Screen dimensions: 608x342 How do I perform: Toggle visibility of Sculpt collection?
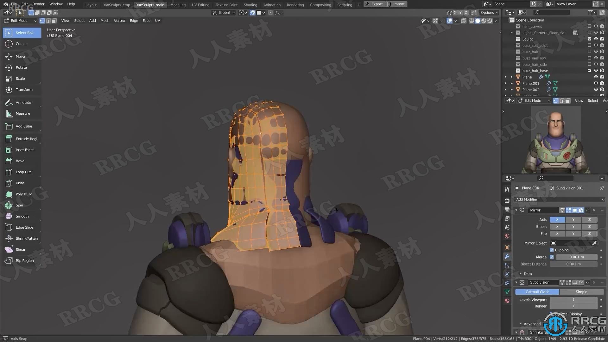tap(596, 39)
